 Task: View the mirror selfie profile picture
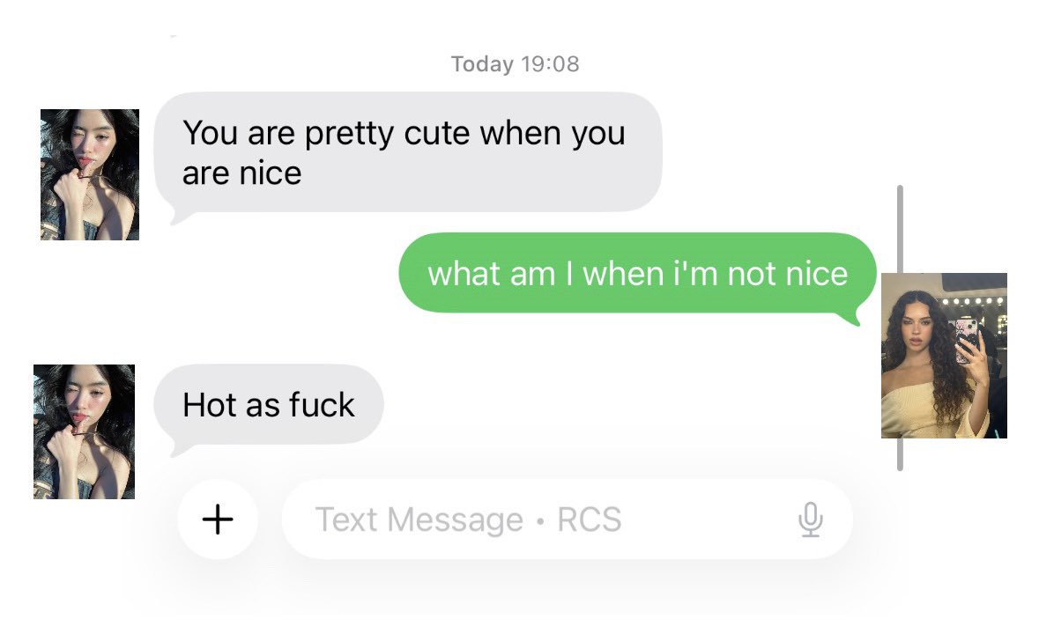944,356
